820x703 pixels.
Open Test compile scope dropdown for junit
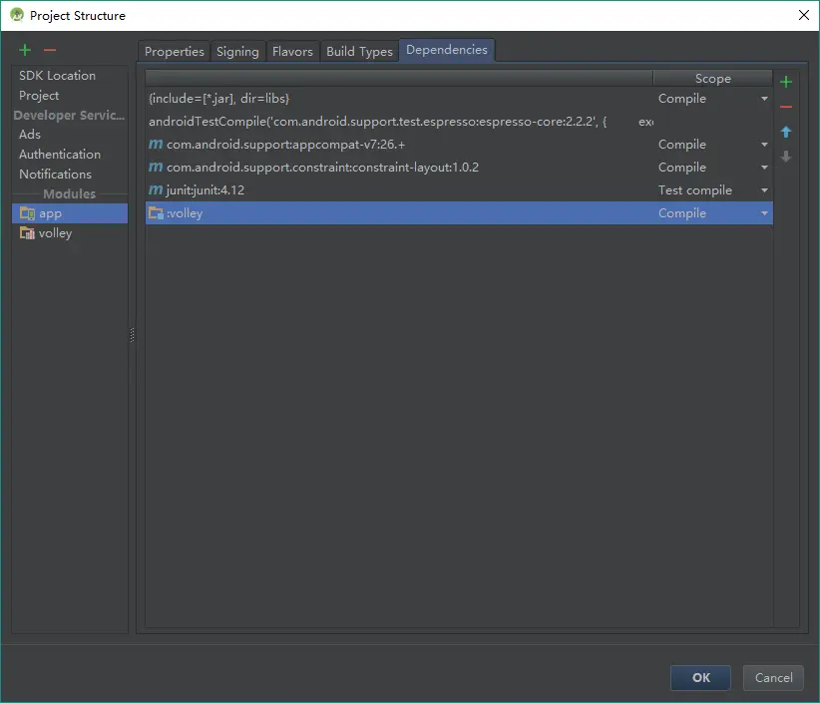[x=764, y=190]
